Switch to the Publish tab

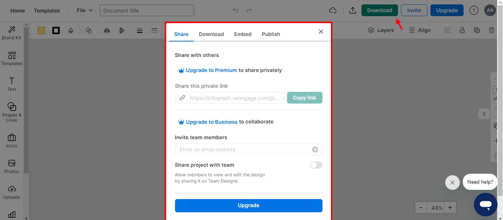pyautogui.click(x=271, y=34)
